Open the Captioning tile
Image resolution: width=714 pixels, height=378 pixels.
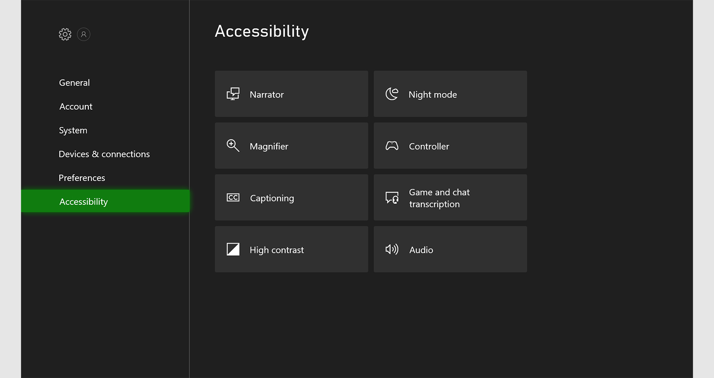[x=291, y=197]
